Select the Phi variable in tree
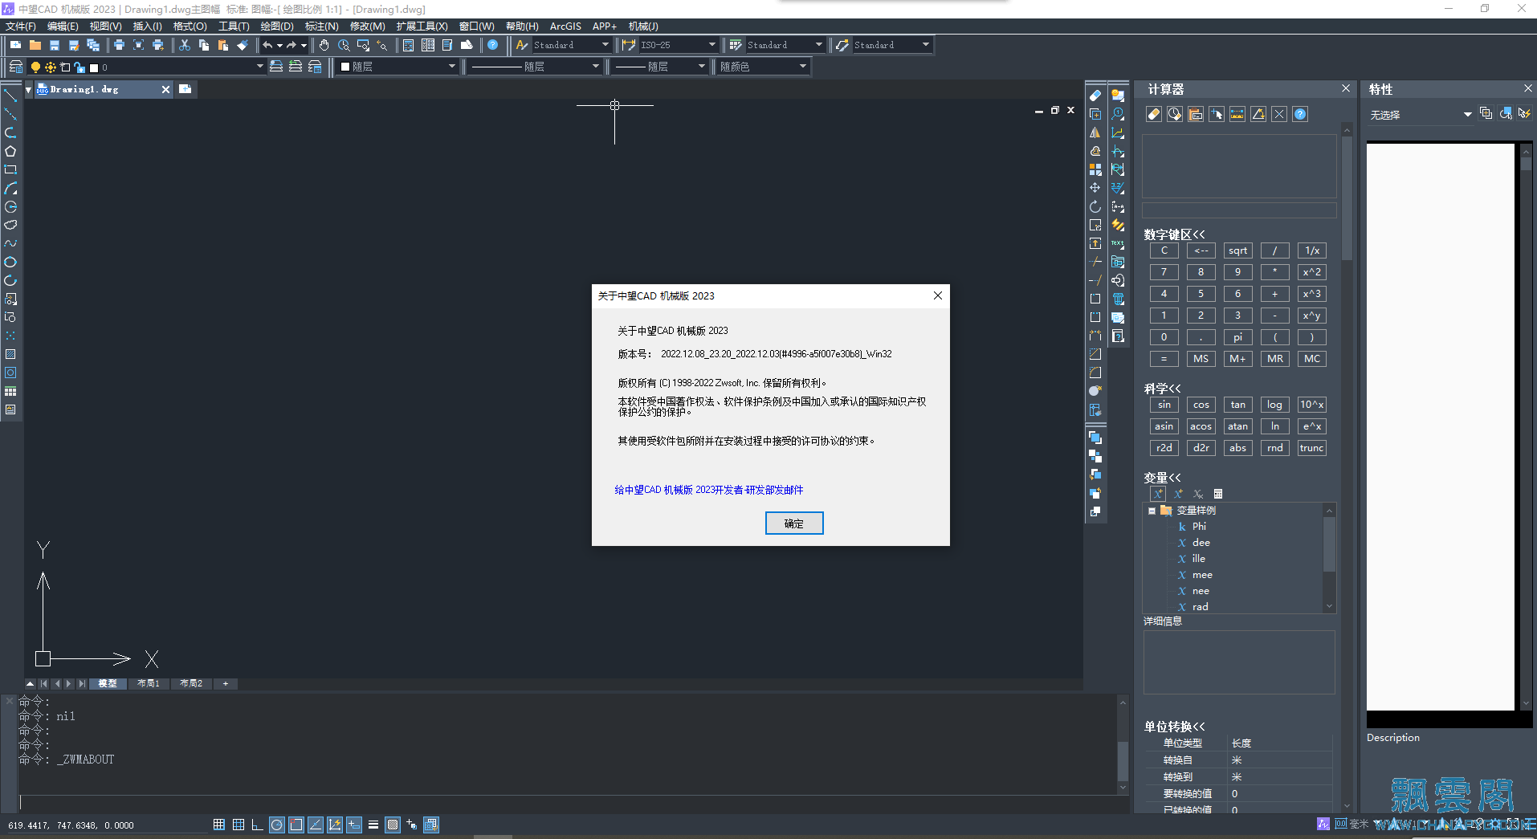The height and width of the screenshot is (839, 1537). tap(1199, 527)
